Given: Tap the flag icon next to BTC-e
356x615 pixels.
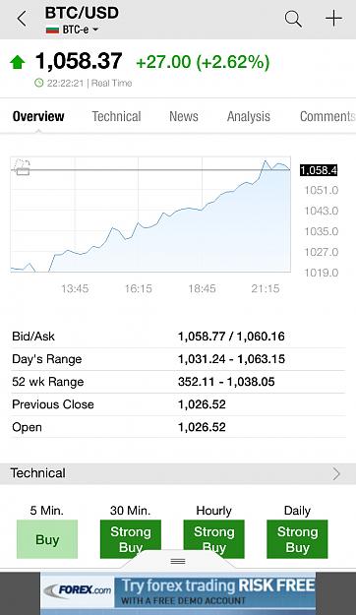Looking at the screenshot, I should click(52, 30).
